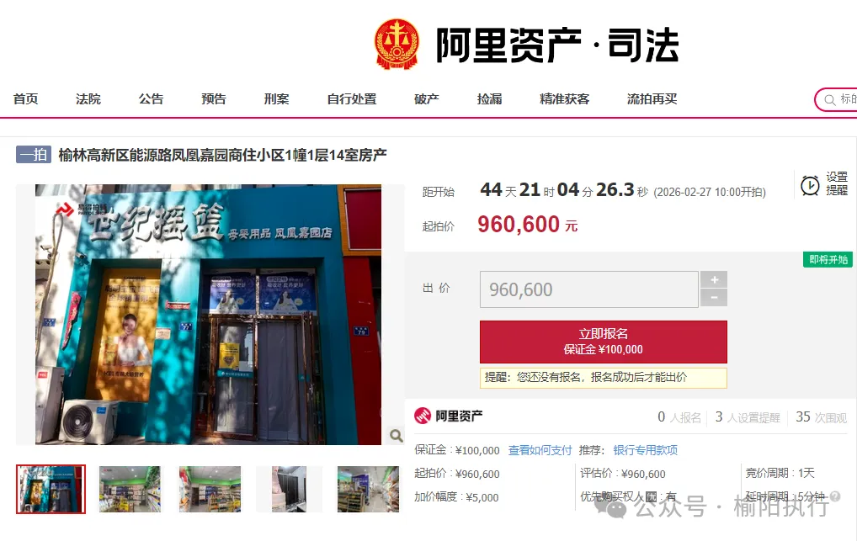Screen dimensions: 857x541
Task: Open the main storefront auction photo
Action: click(208, 315)
